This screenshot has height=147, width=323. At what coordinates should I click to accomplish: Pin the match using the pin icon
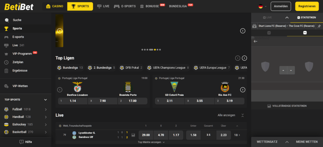coord(319,26)
